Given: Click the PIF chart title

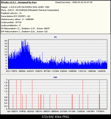Looking at the screenshot, I should pyautogui.click(x=55, y=77).
